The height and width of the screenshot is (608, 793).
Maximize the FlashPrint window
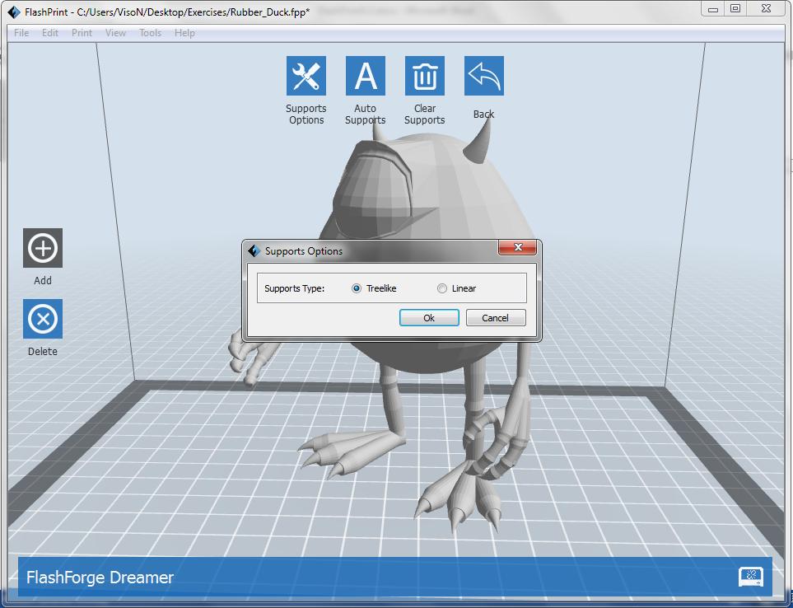pyautogui.click(x=735, y=8)
